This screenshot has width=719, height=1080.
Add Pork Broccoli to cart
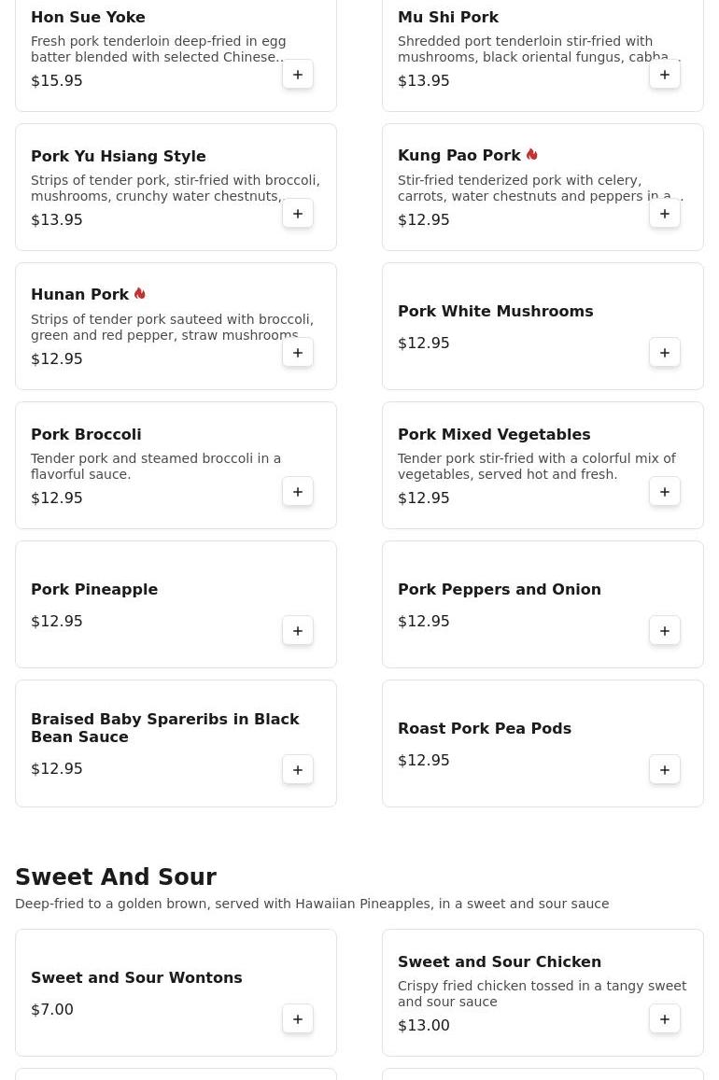[298, 492]
